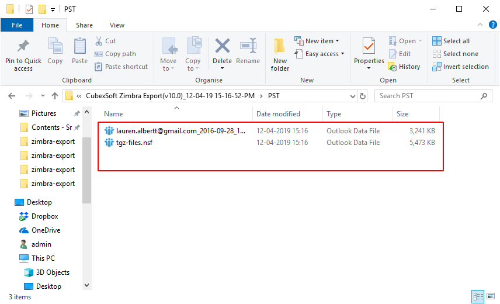Open the address bar history dropdown
Screen dimensions: 500x304
pos(351,96)
